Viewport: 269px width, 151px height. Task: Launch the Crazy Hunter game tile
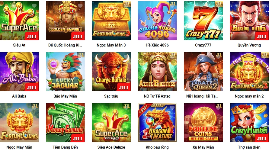click(x=249, y=123)
